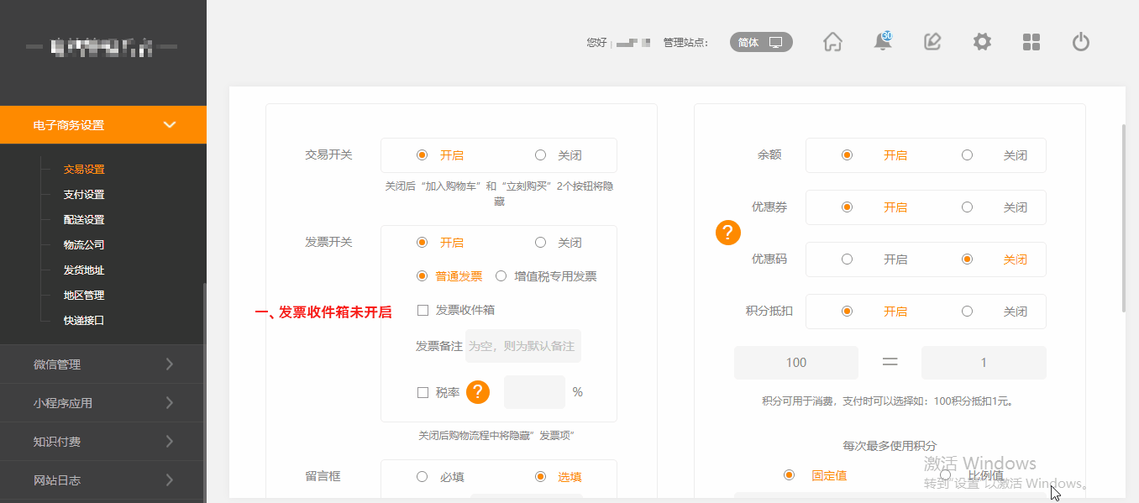Check the 税率 checkbox
The height and width of the screenshot is (503, 1139).
(x=423, y=392)
